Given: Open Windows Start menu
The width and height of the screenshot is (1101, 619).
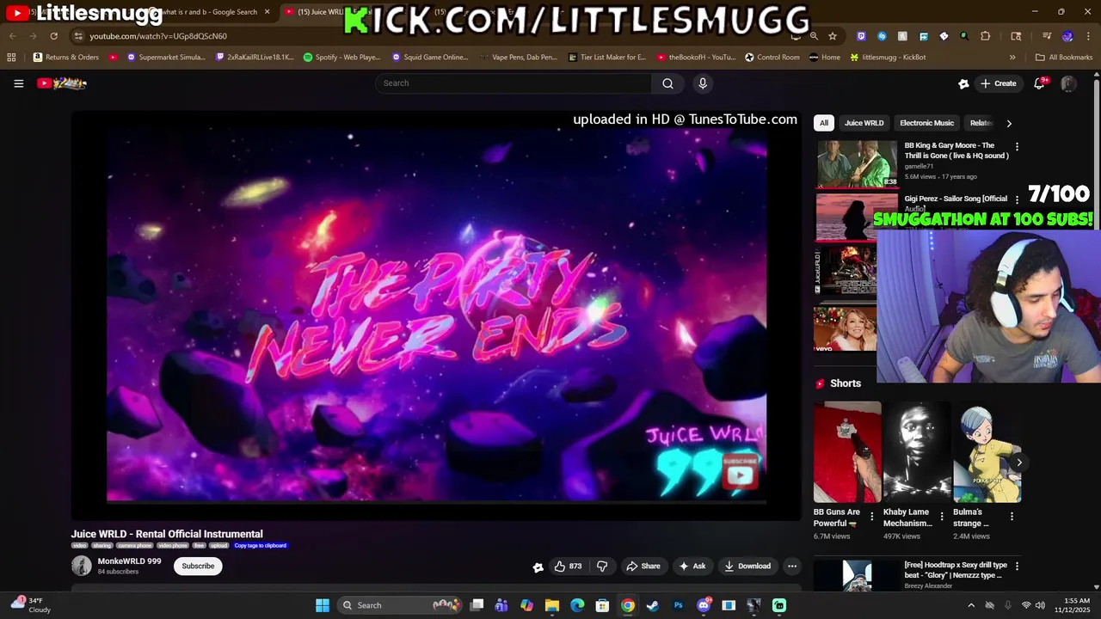Looking at the screenshot, I should tap(323, 605).
